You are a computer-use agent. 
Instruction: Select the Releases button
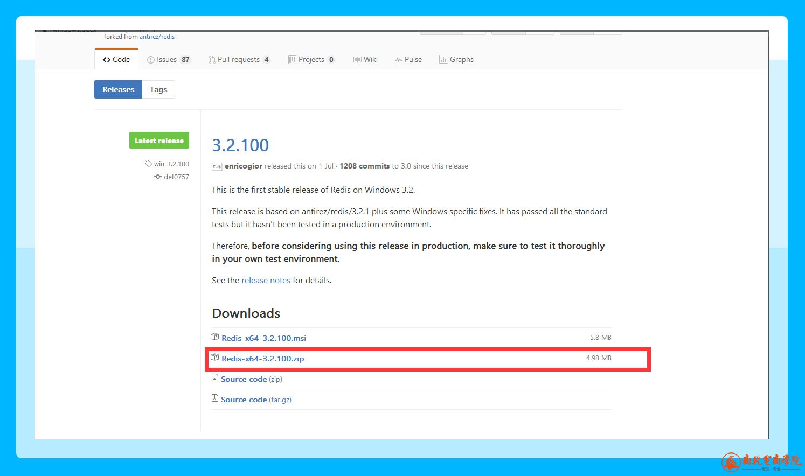click(118, 89)
